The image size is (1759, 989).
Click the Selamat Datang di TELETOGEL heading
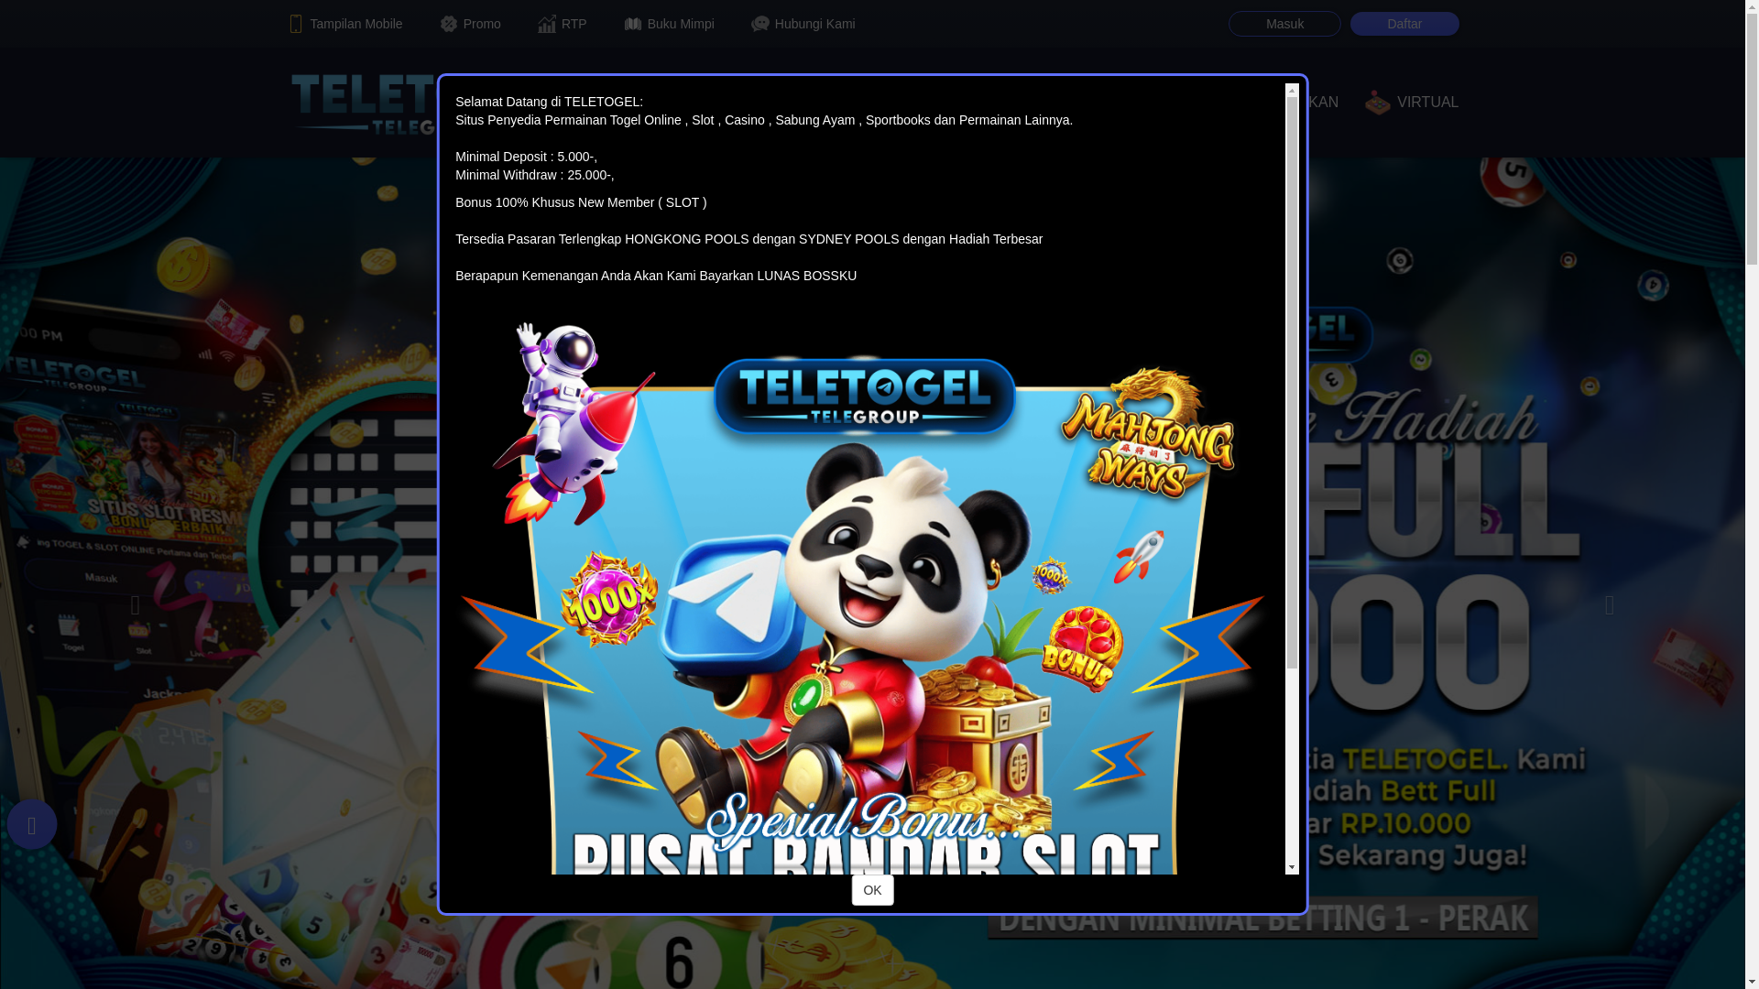(x=549, y=102)
